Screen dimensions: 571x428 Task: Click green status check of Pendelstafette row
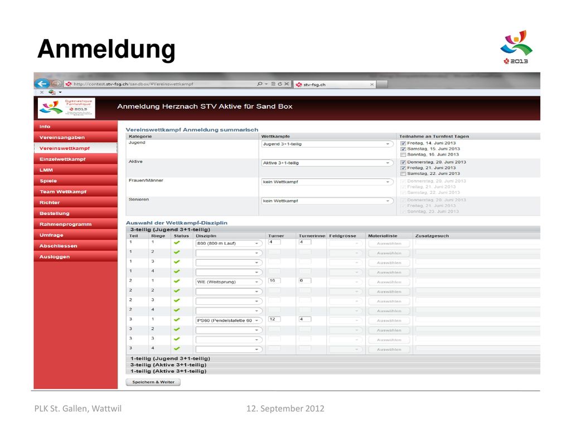coord(177,319)
